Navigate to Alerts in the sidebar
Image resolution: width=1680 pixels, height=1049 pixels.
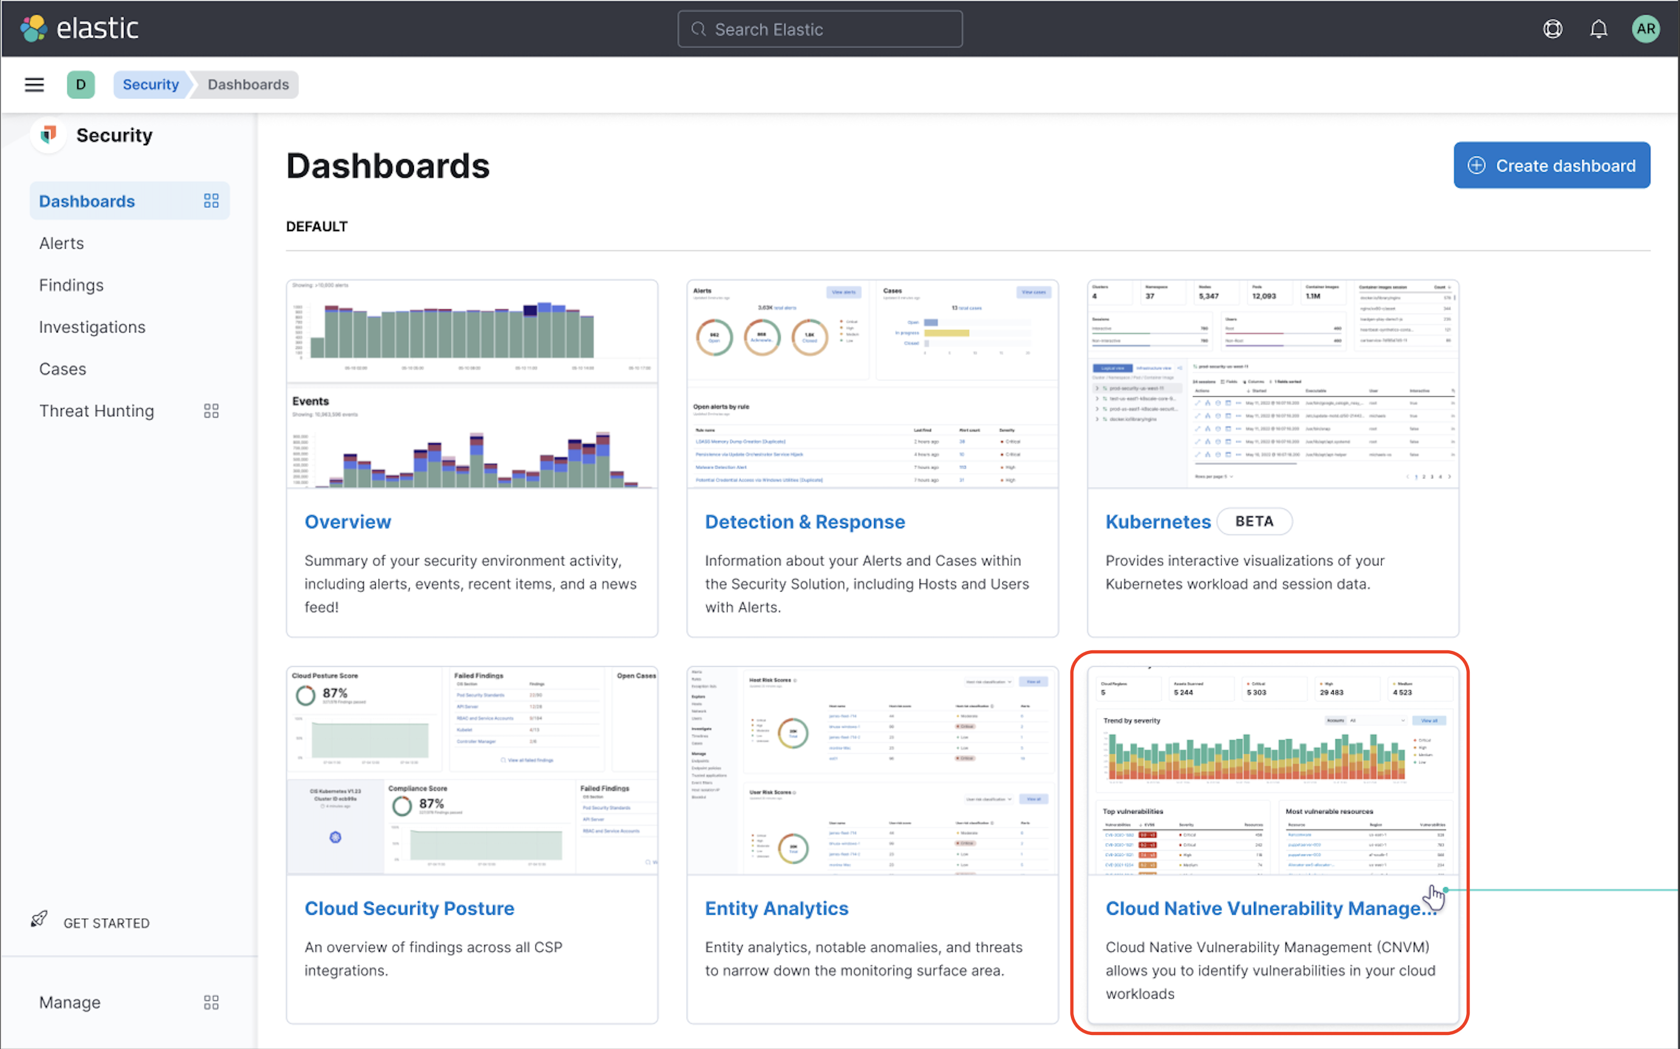[x=61, y=243]
